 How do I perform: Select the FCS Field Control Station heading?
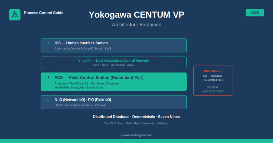99,78
